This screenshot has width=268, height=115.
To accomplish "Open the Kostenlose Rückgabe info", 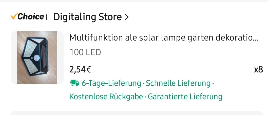I will coord(106,97).
